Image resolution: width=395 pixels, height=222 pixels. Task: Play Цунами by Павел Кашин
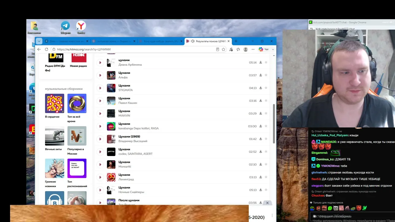pos(100,101)
